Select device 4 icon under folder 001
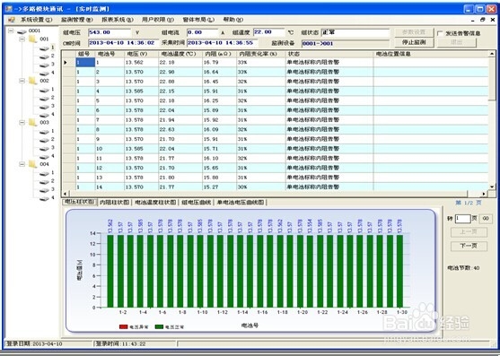Image resolution: width=500 pixels, height=356 pixels. tap(44, 74)
